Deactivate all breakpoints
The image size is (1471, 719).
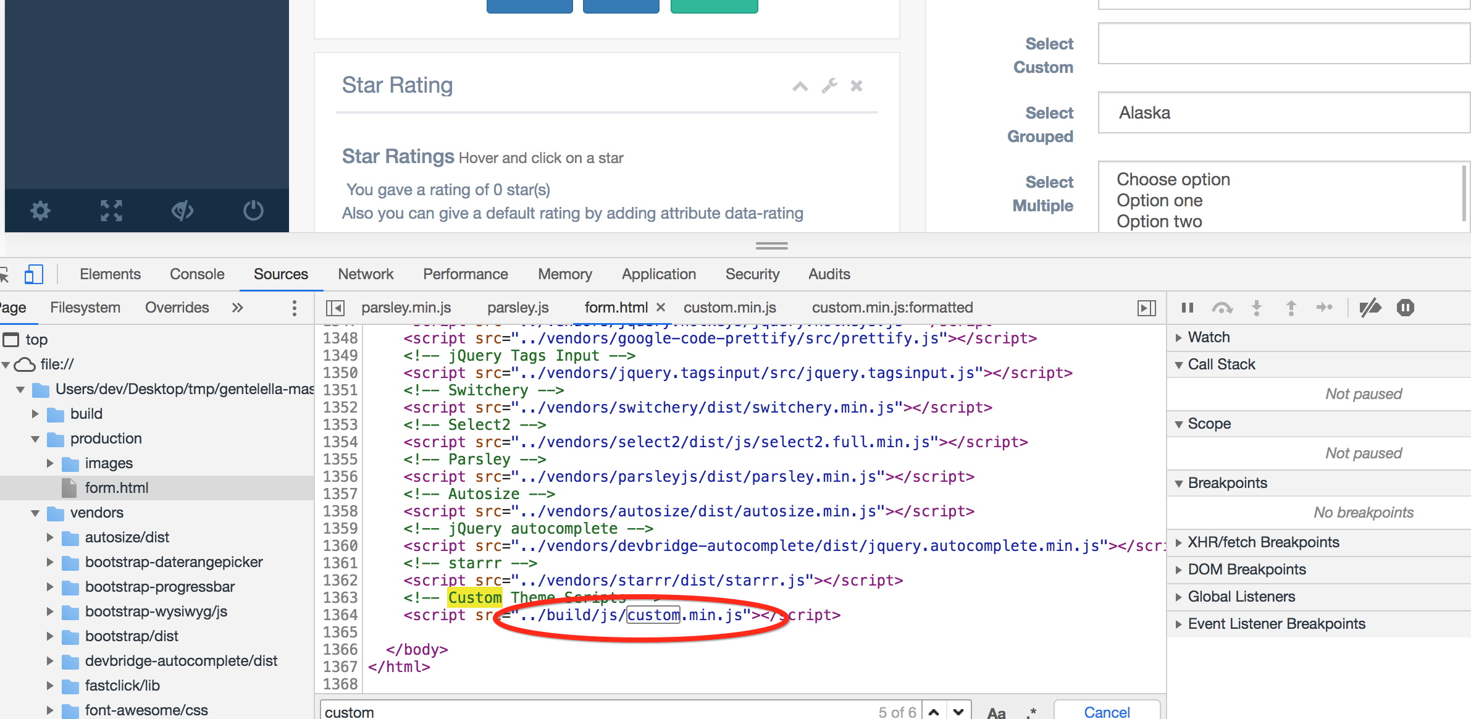[1370, 307]
